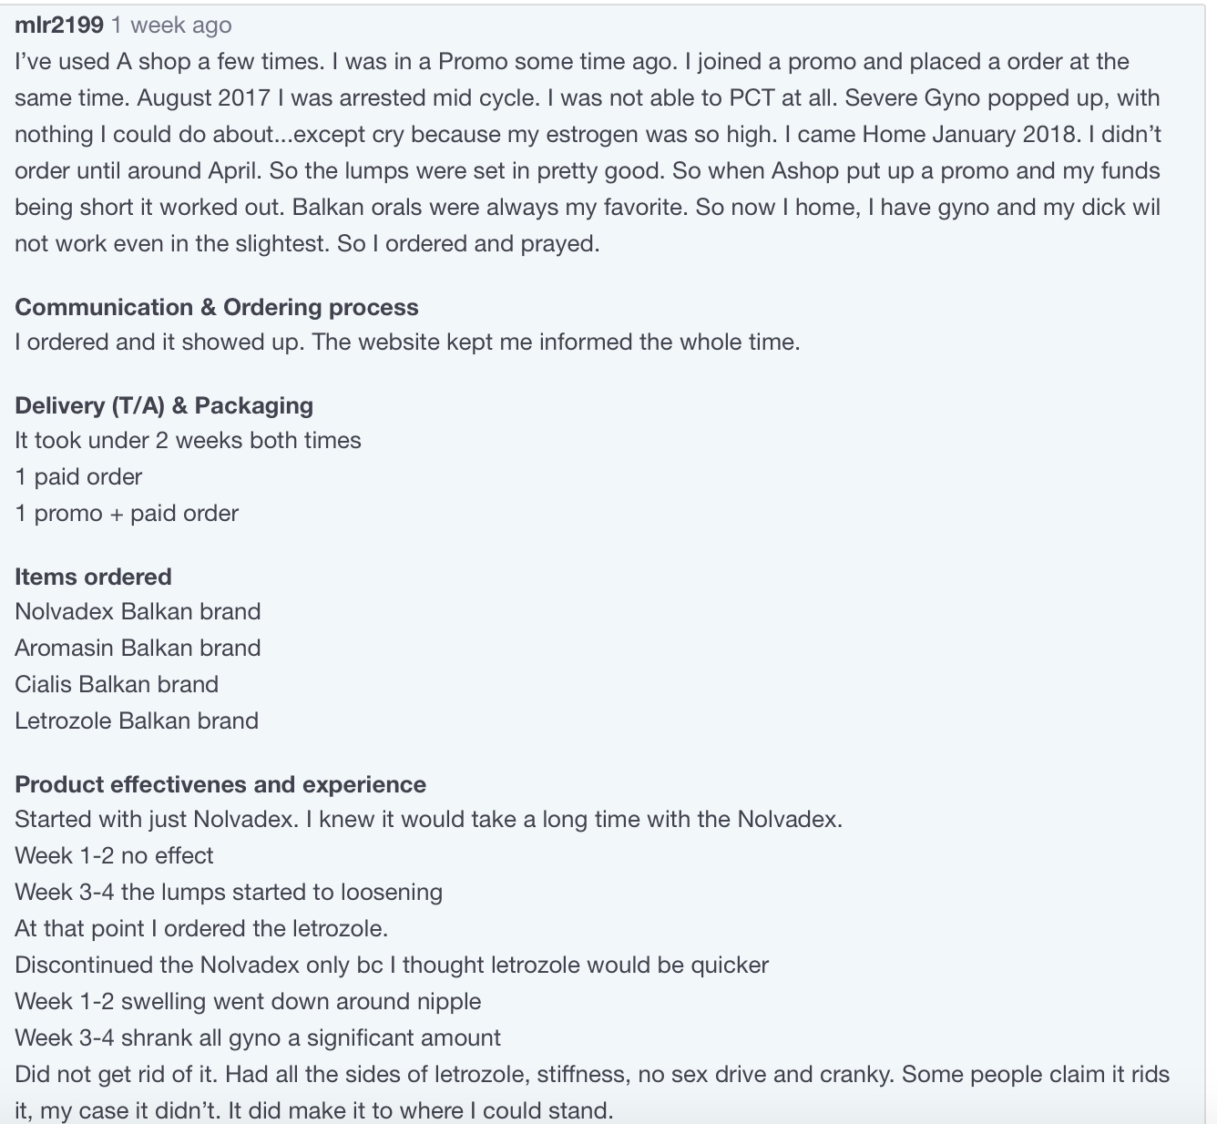The height and width of the screenshot is (1124, 1217).
Task: Click the "Cialis Balkan brand" item line
Action: (117, 684)
